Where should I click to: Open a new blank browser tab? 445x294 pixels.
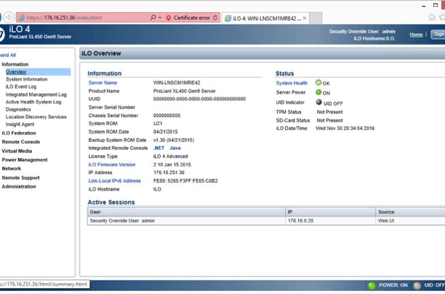click(x=315, y=18)
